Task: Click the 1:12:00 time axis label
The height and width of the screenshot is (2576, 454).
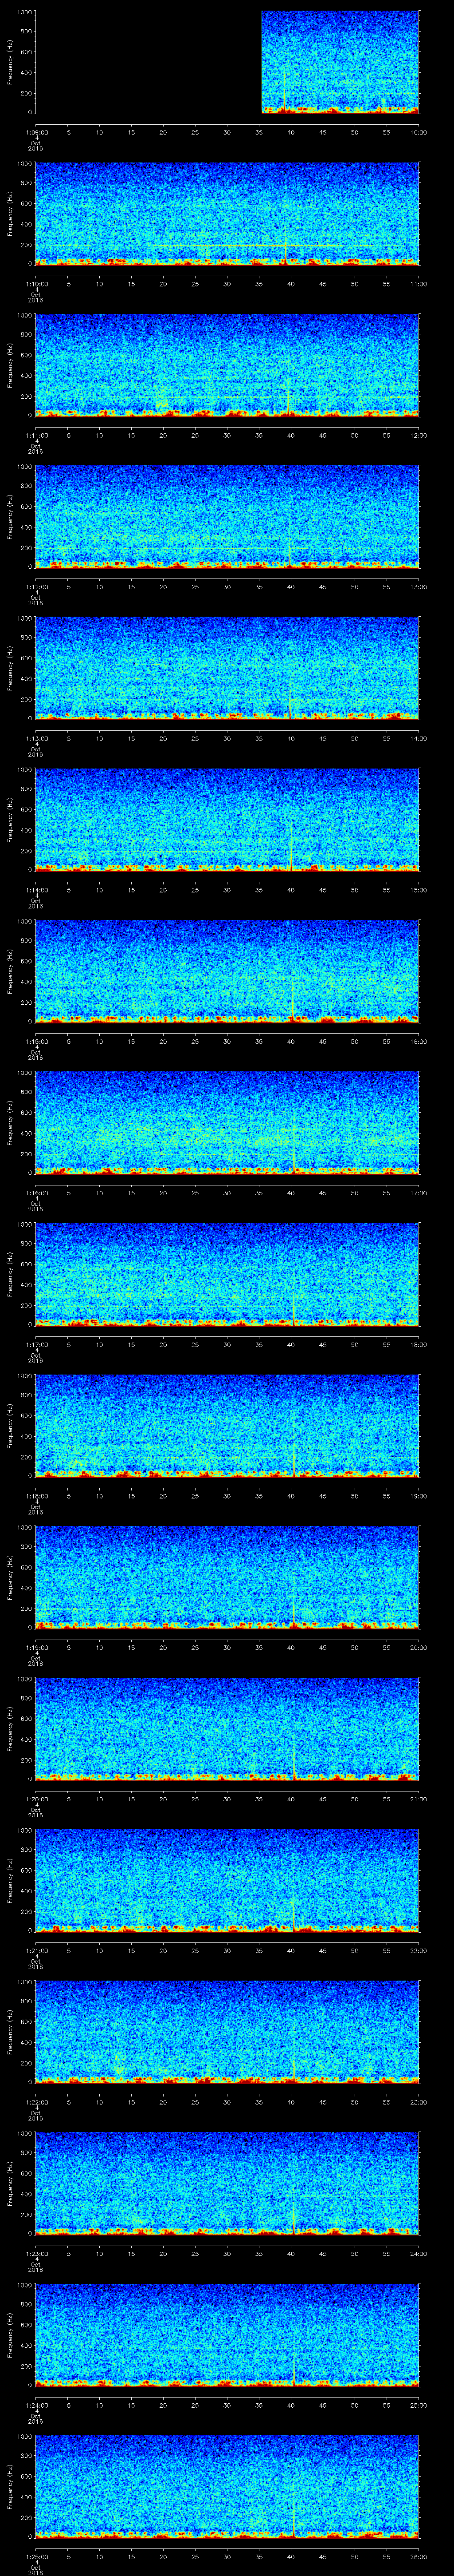Action: pos(36,587)
